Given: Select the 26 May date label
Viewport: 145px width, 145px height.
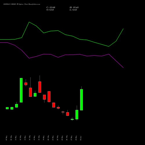Looking at the screenshot, I should [67, 138].
